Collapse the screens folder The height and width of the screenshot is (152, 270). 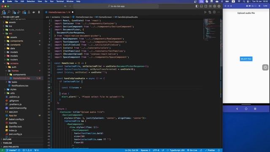14,63
